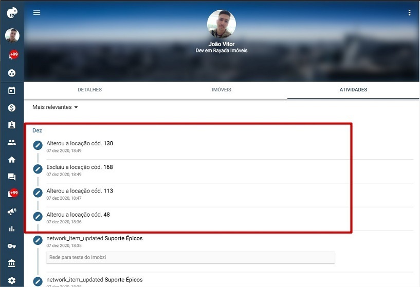Open the settings gear icon
Viewport: 420px width, 287px height.
point(12,280)
